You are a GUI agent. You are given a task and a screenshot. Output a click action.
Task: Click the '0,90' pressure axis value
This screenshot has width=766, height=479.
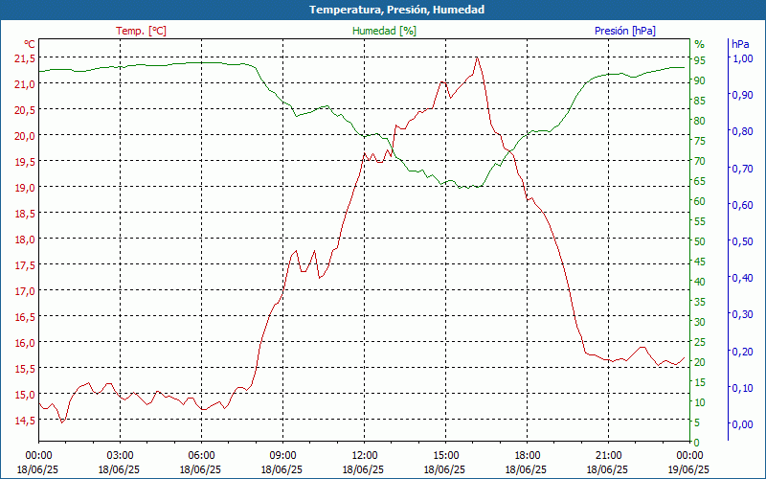point(743,95)
